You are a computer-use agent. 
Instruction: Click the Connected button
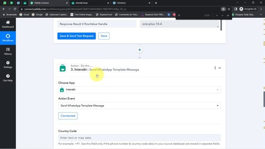click(68, 116)
